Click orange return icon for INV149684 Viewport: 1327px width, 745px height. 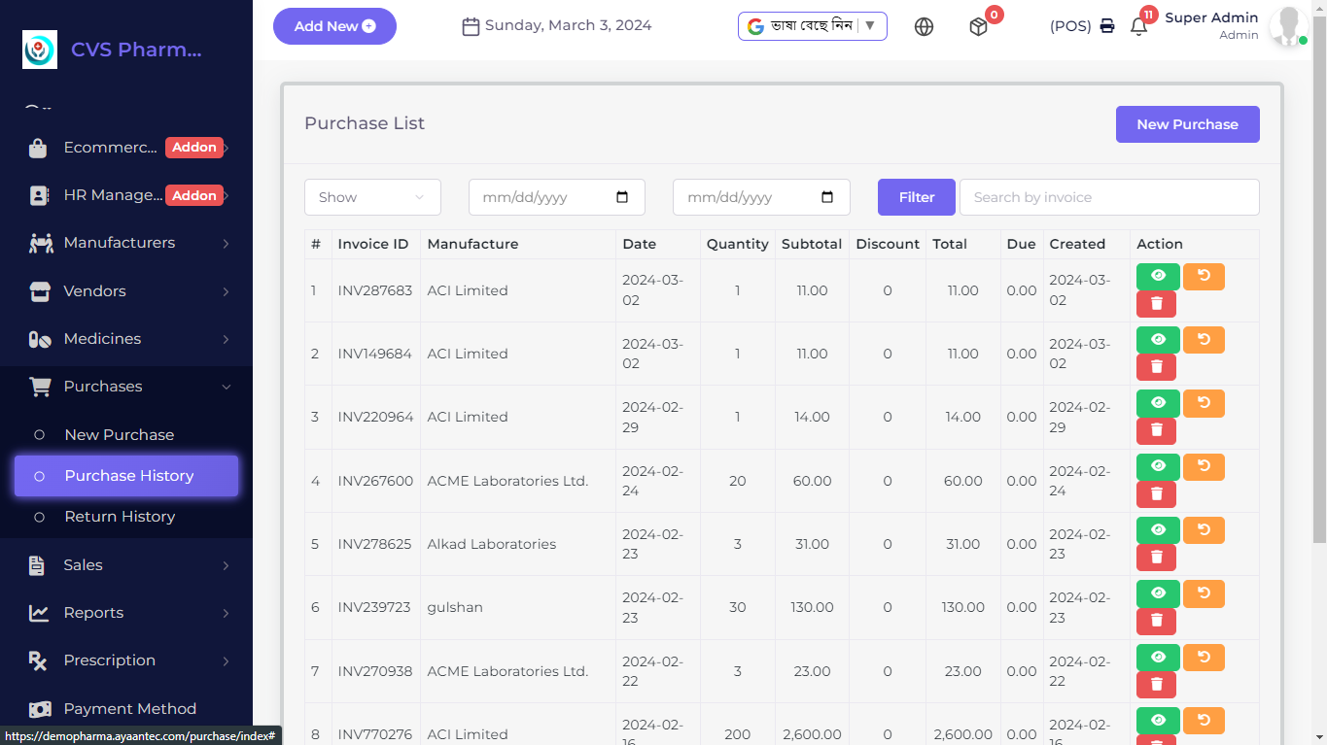pos(1204,340)
